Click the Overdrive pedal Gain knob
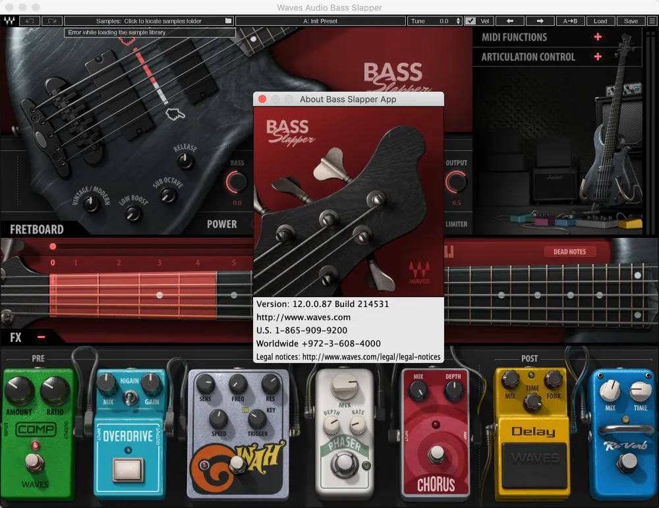The width and height of the screenshot is (659, 508). click(x=151, y=383)
